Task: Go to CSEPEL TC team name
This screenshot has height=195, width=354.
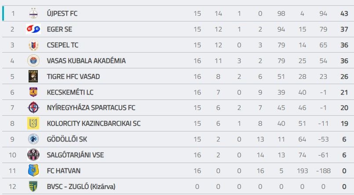Action: [x=62, y=45]
